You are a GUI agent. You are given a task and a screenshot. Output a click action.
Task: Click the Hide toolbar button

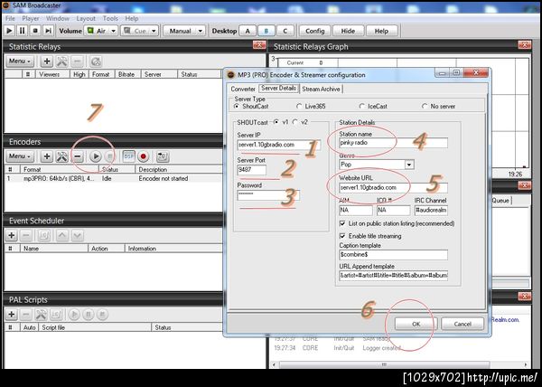348,31
